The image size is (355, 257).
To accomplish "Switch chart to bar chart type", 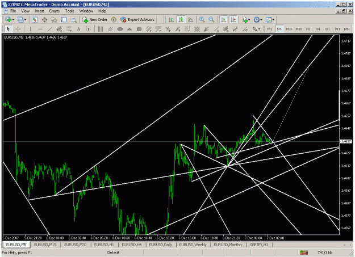I will [x=171, y=20].
